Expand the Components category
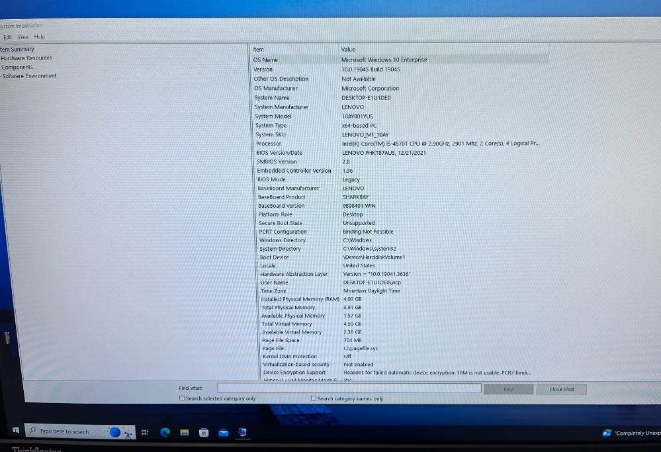This screenshot has width=661, height=452. coord(17,67)
